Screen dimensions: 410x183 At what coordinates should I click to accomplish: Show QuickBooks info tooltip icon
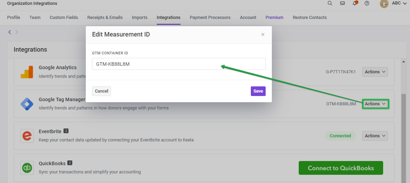coord(70,163)
